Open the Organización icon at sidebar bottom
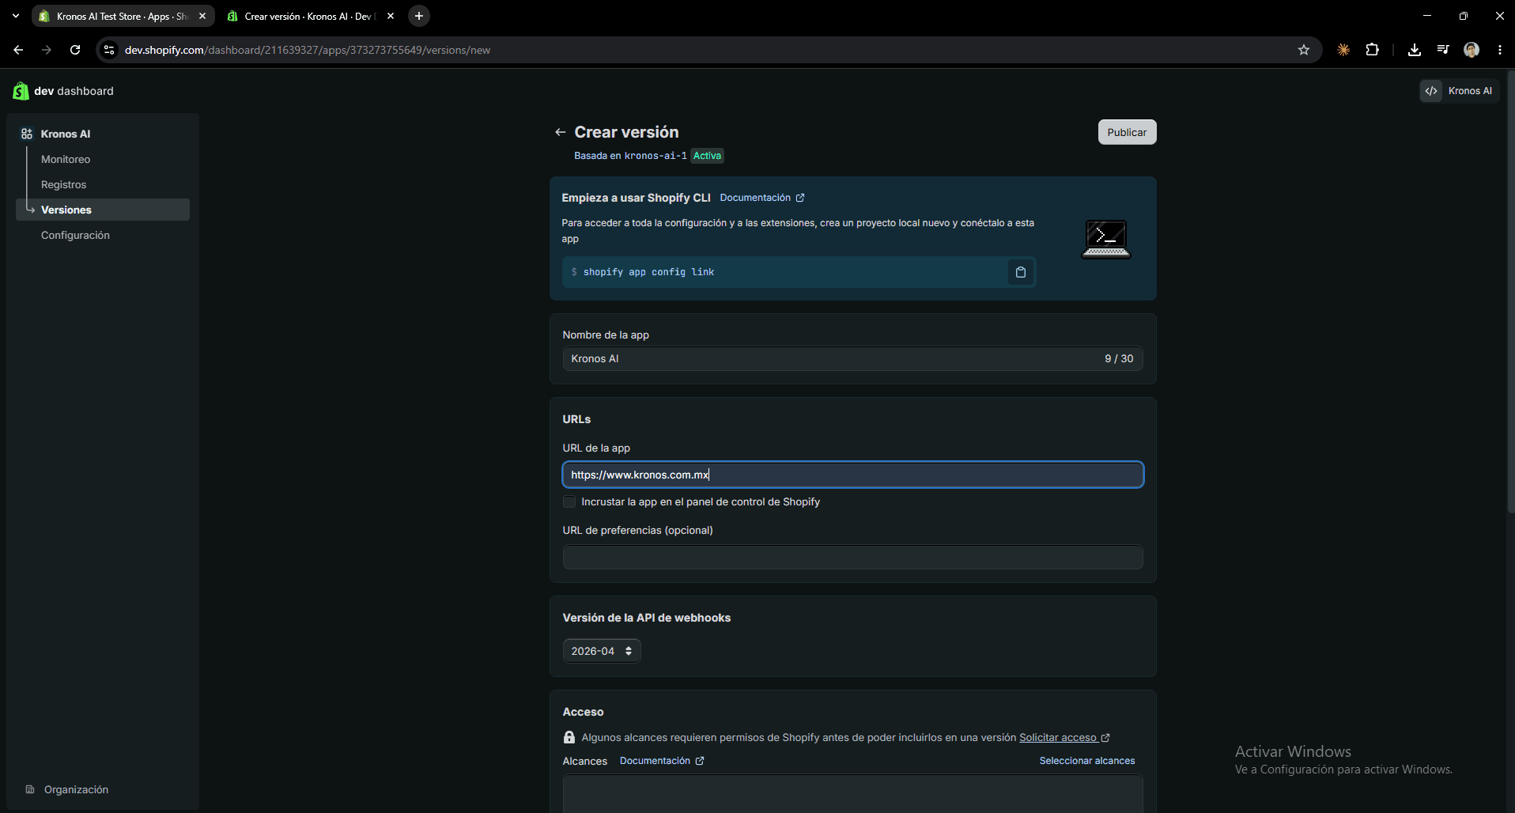Image resolution: width=1515 pixels, height=813 pixels. point(30,789)
